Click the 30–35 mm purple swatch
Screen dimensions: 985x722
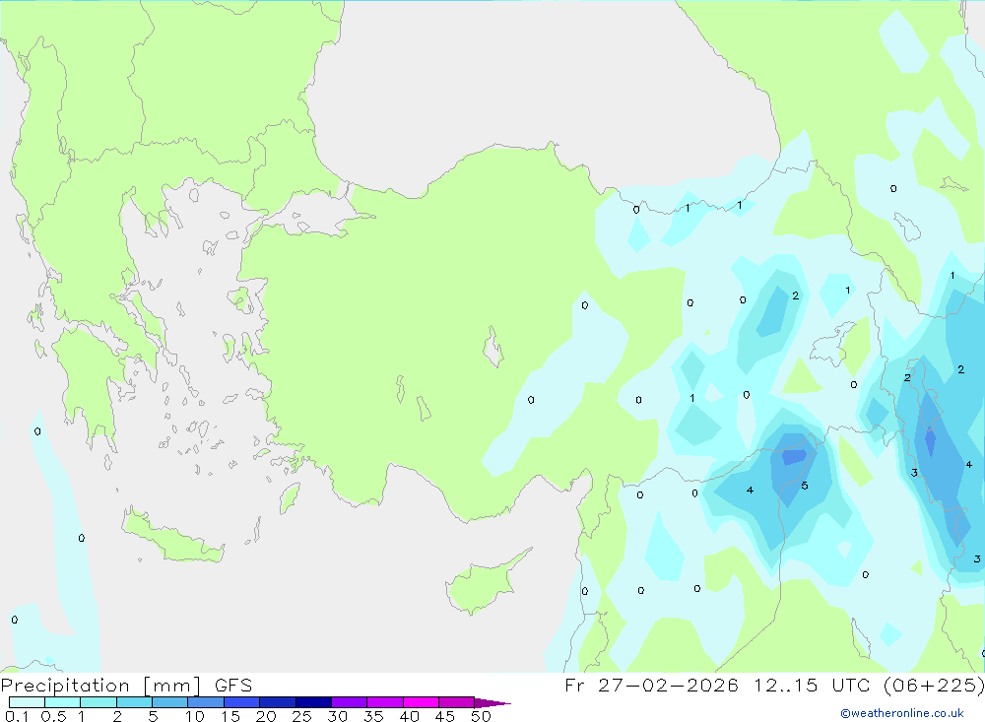(x=350, y=702)
